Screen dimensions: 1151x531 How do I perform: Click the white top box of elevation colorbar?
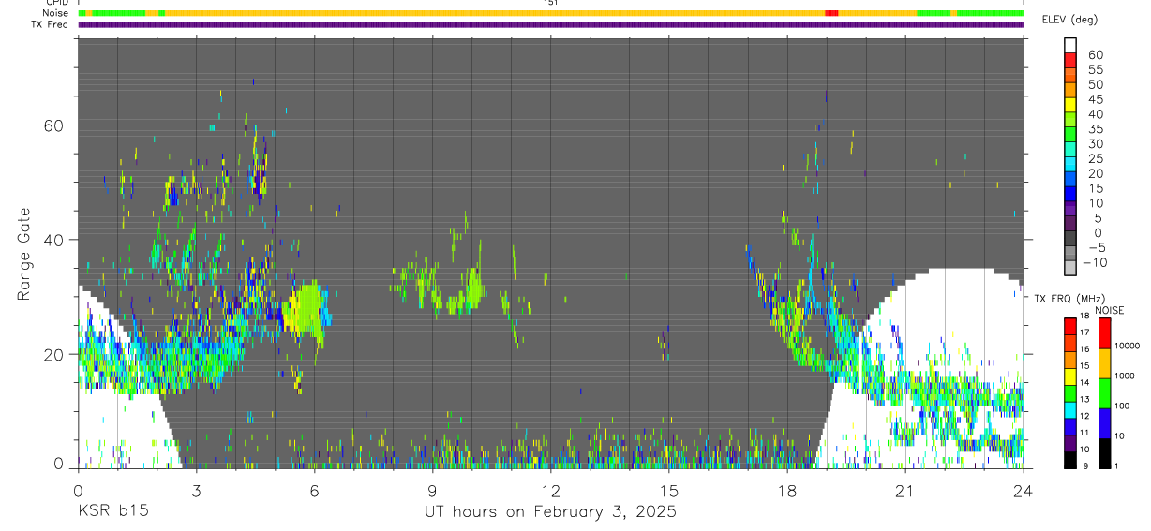click(1070, 46)
